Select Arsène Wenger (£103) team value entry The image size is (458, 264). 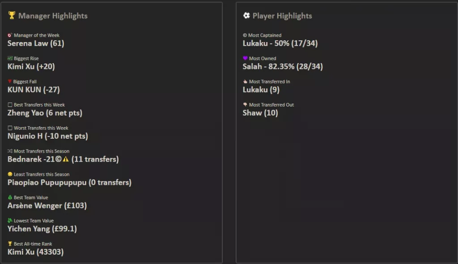point(47,206)
